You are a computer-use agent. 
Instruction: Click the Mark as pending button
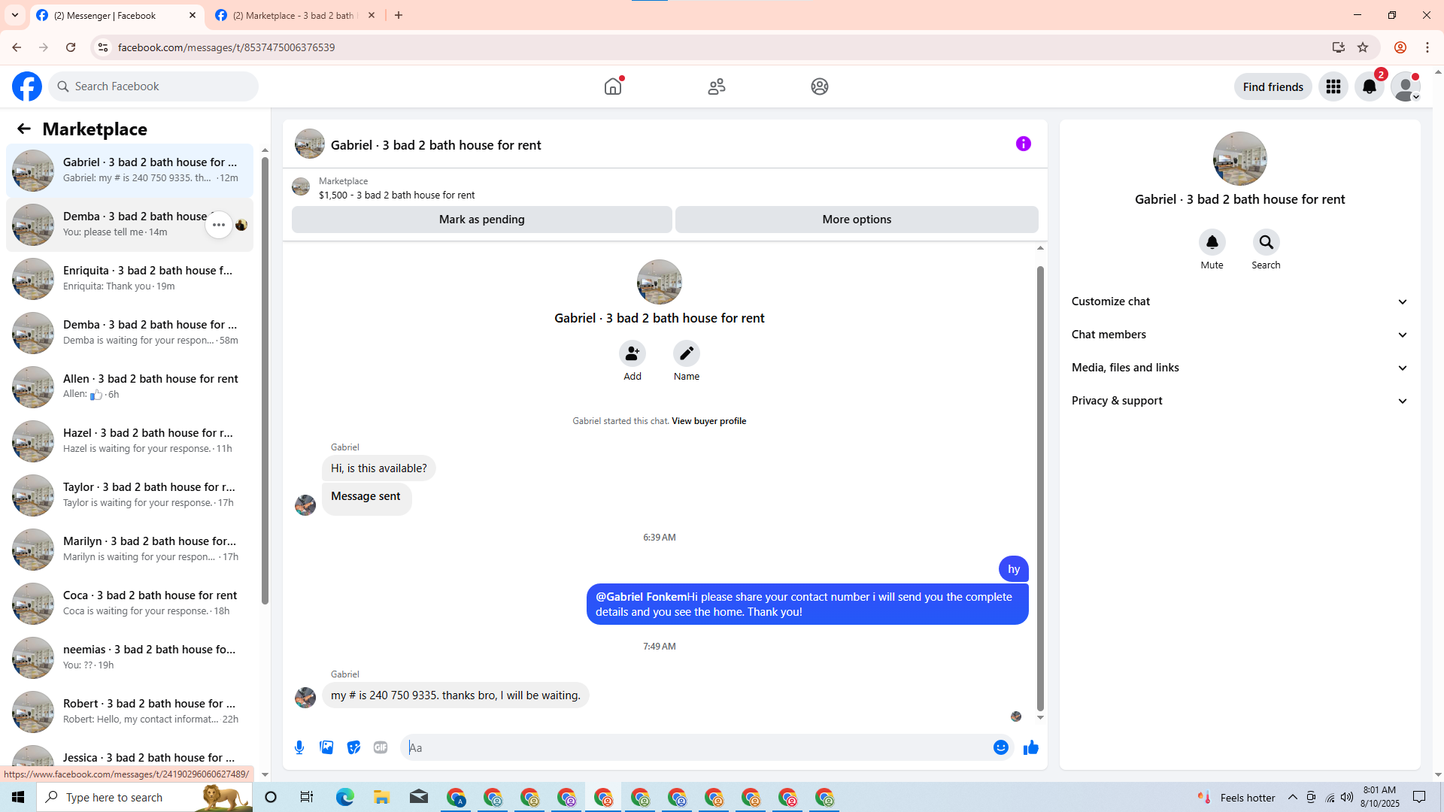(x=481, y=220)
